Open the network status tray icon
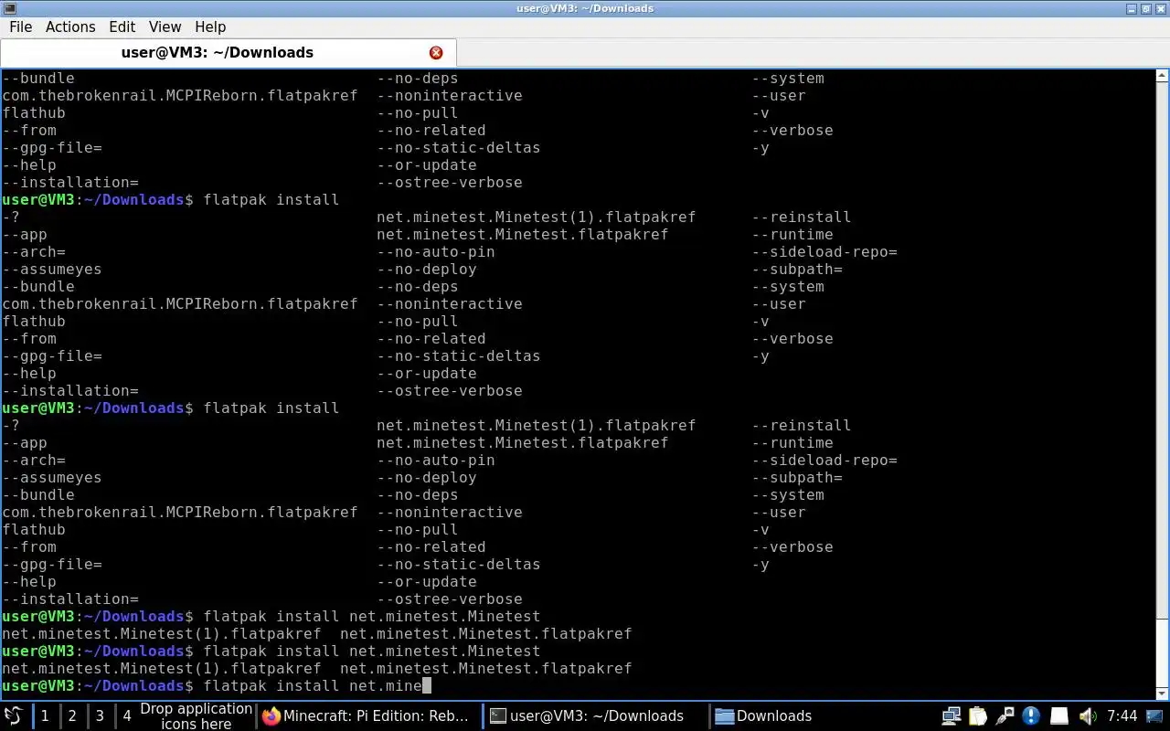The height and width of the screenshot is (731, 1170). coord(952,715)
